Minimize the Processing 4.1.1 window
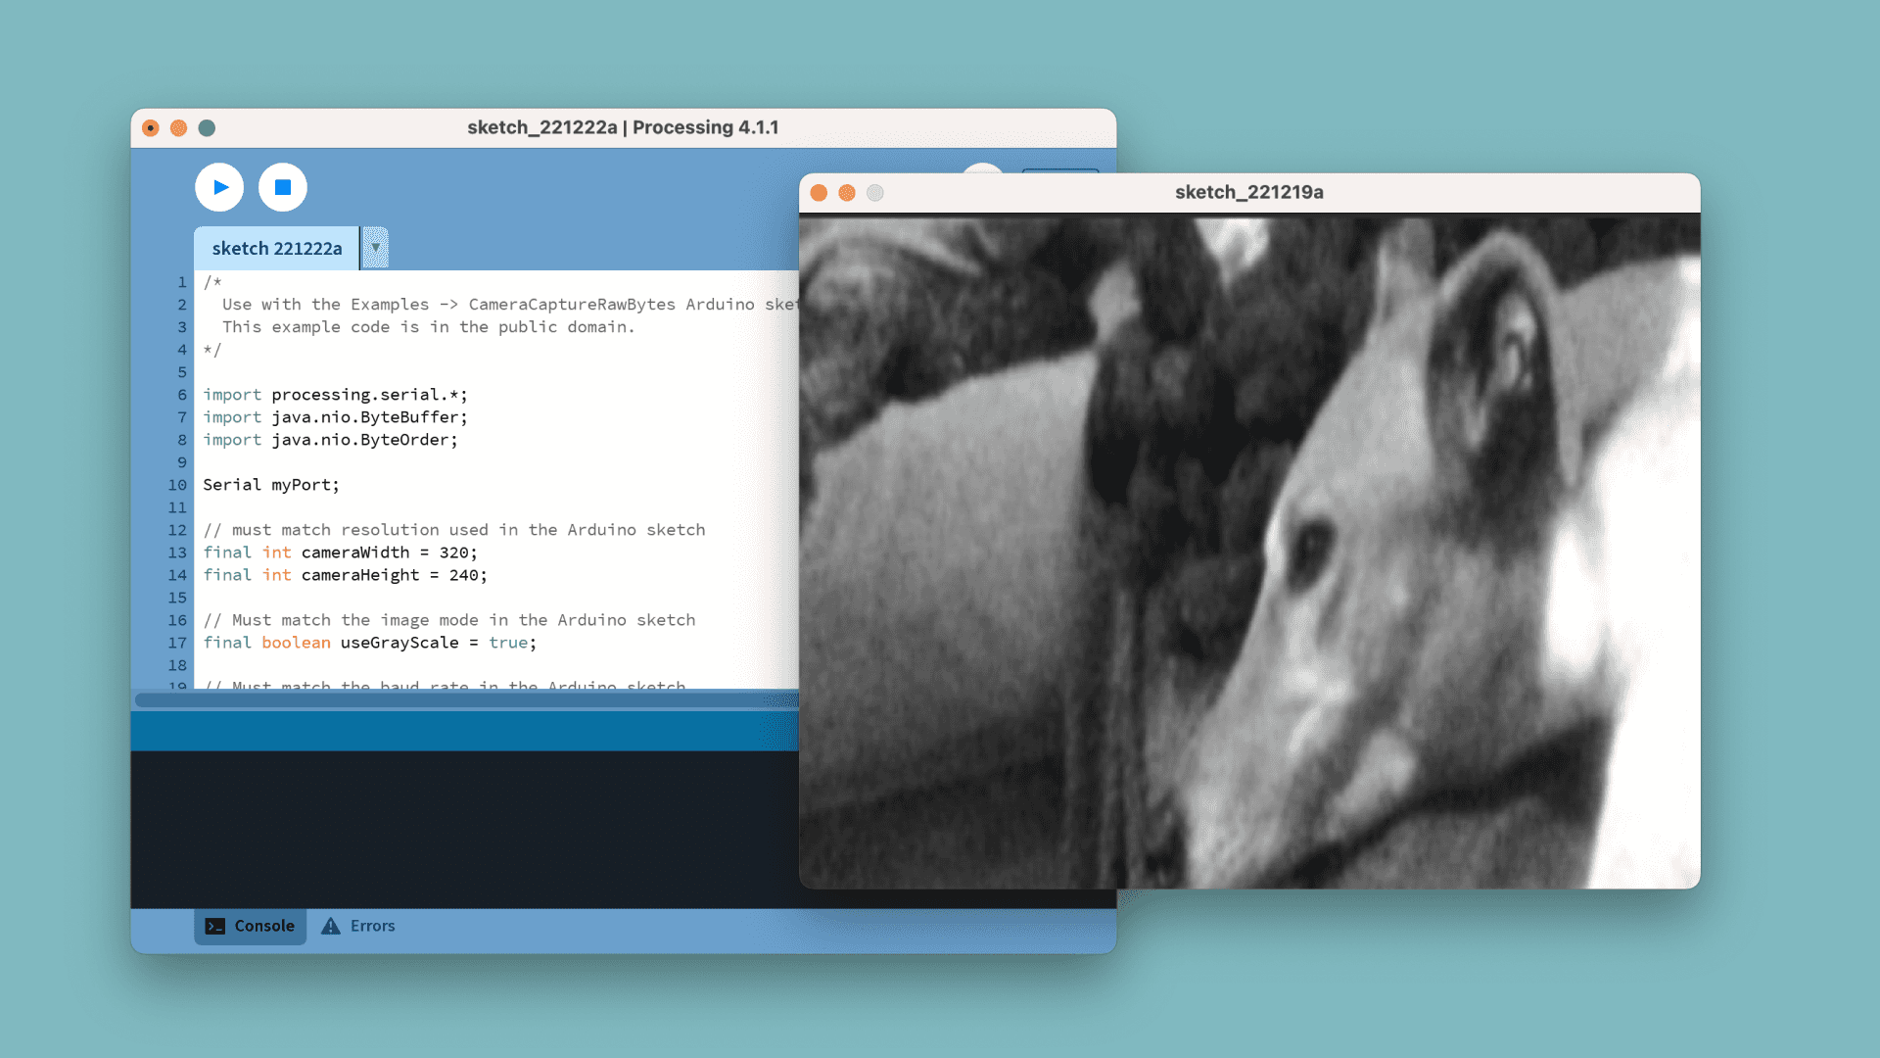This screenshot has width=1880, height=1058. pyautogui.click(x=178, y=128)
